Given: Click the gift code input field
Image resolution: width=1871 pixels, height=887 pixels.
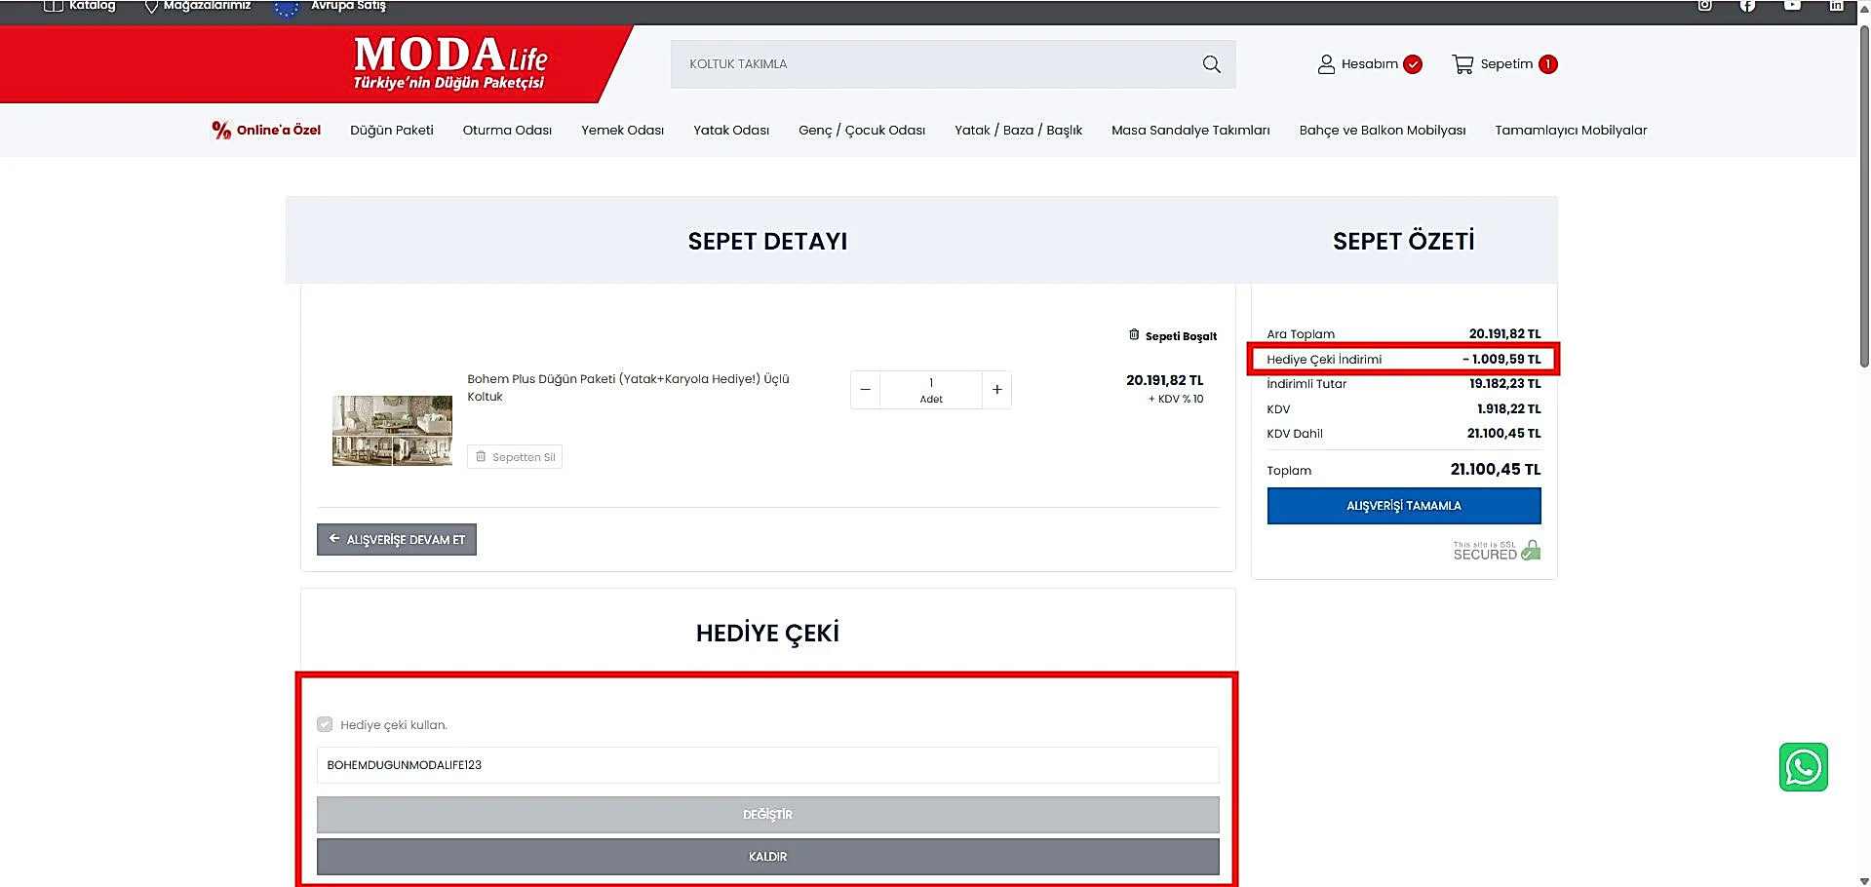Looking at the screenshot, I should pyautogui.click(x=767, y=765).
